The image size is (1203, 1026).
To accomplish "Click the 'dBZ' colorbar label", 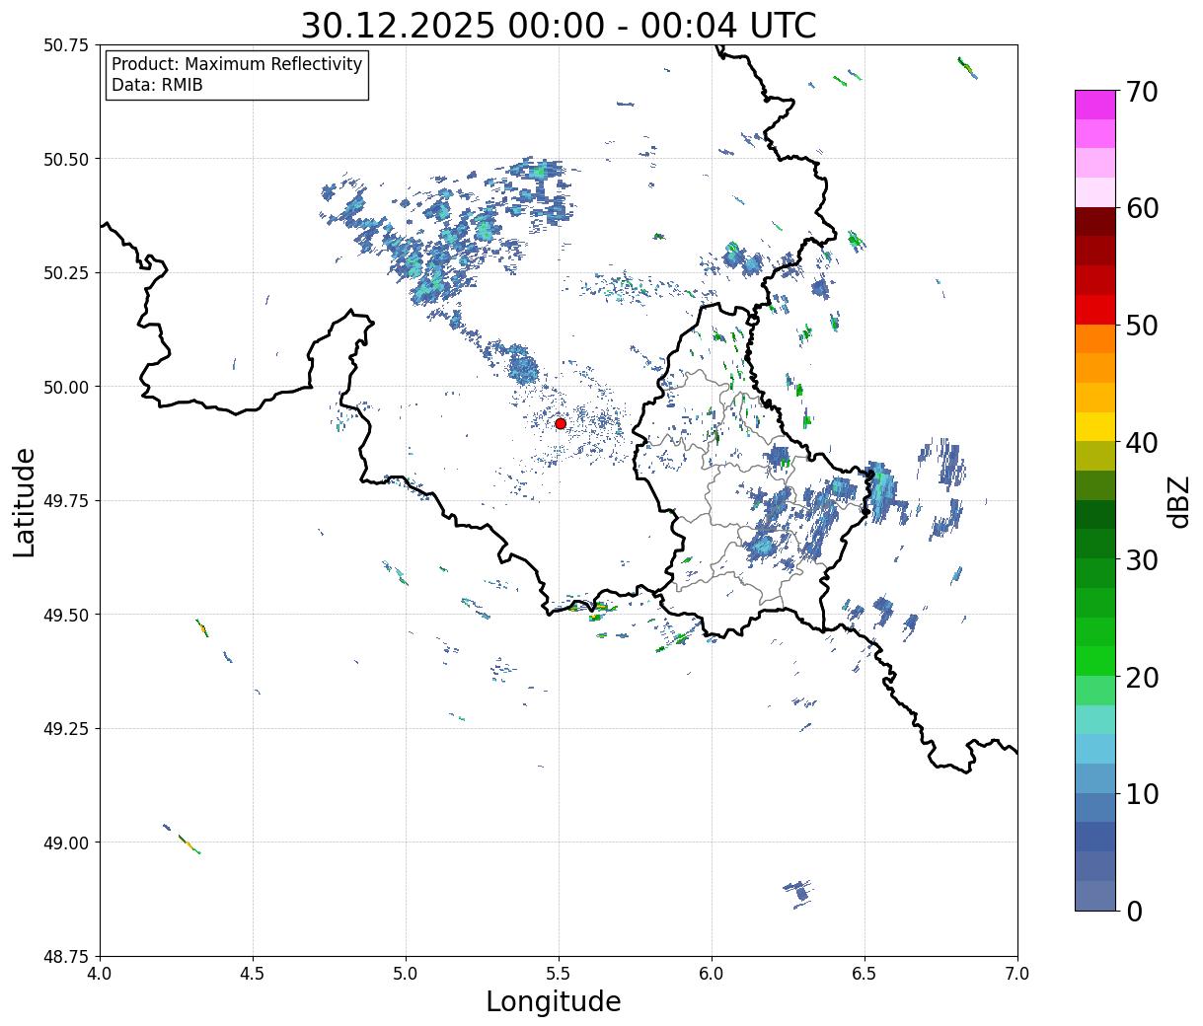I will (1178, 501).
